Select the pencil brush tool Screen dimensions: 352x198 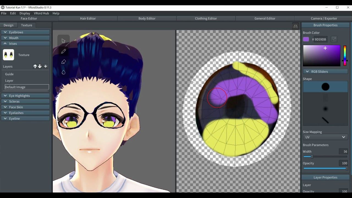(x=64, y=51)
